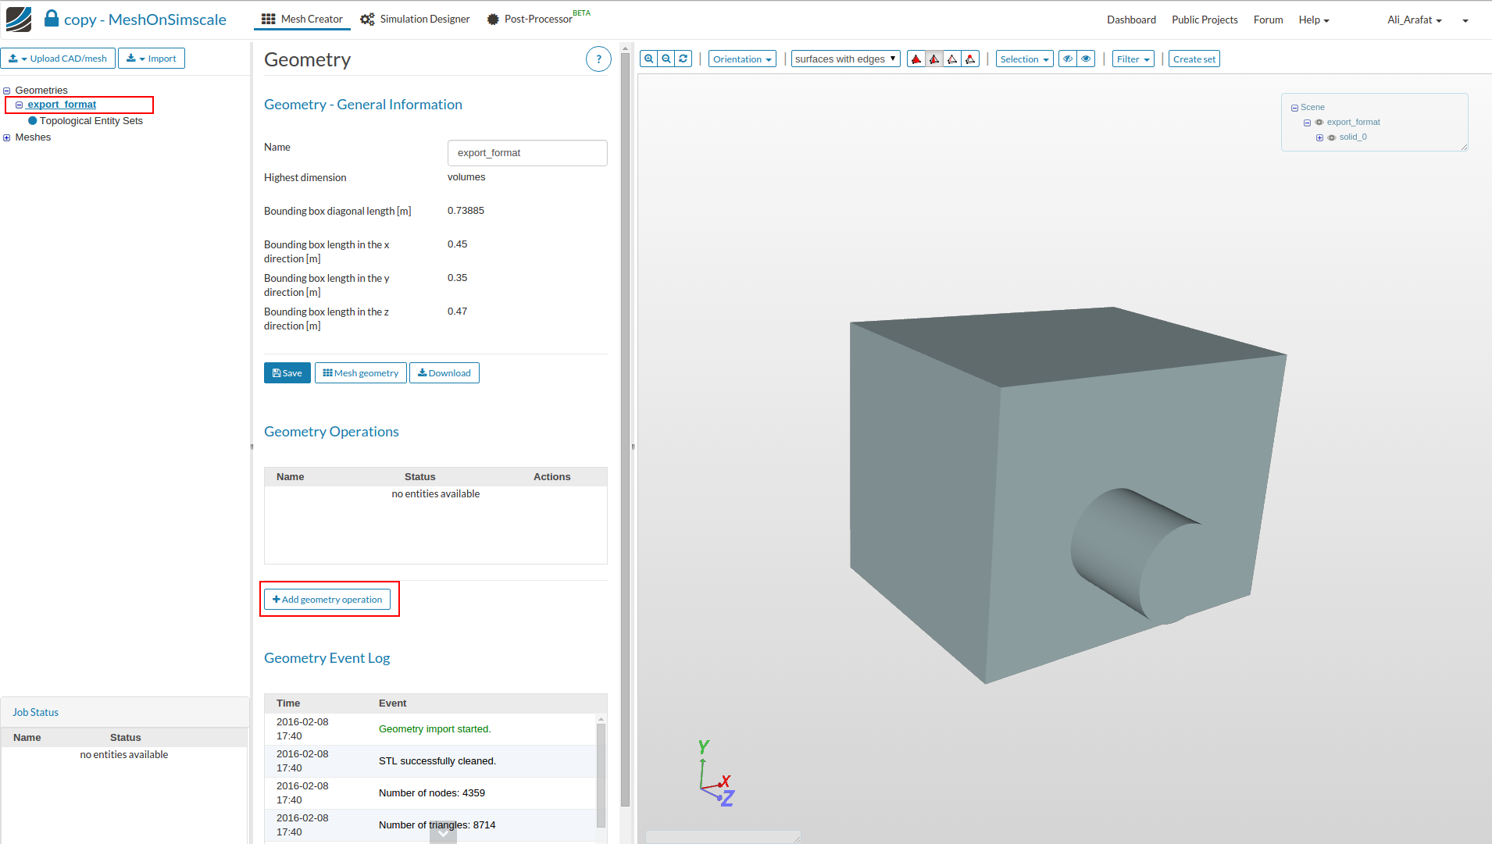
Task: Click the zoom out magnifier icon
Action: tap(666, 59)
